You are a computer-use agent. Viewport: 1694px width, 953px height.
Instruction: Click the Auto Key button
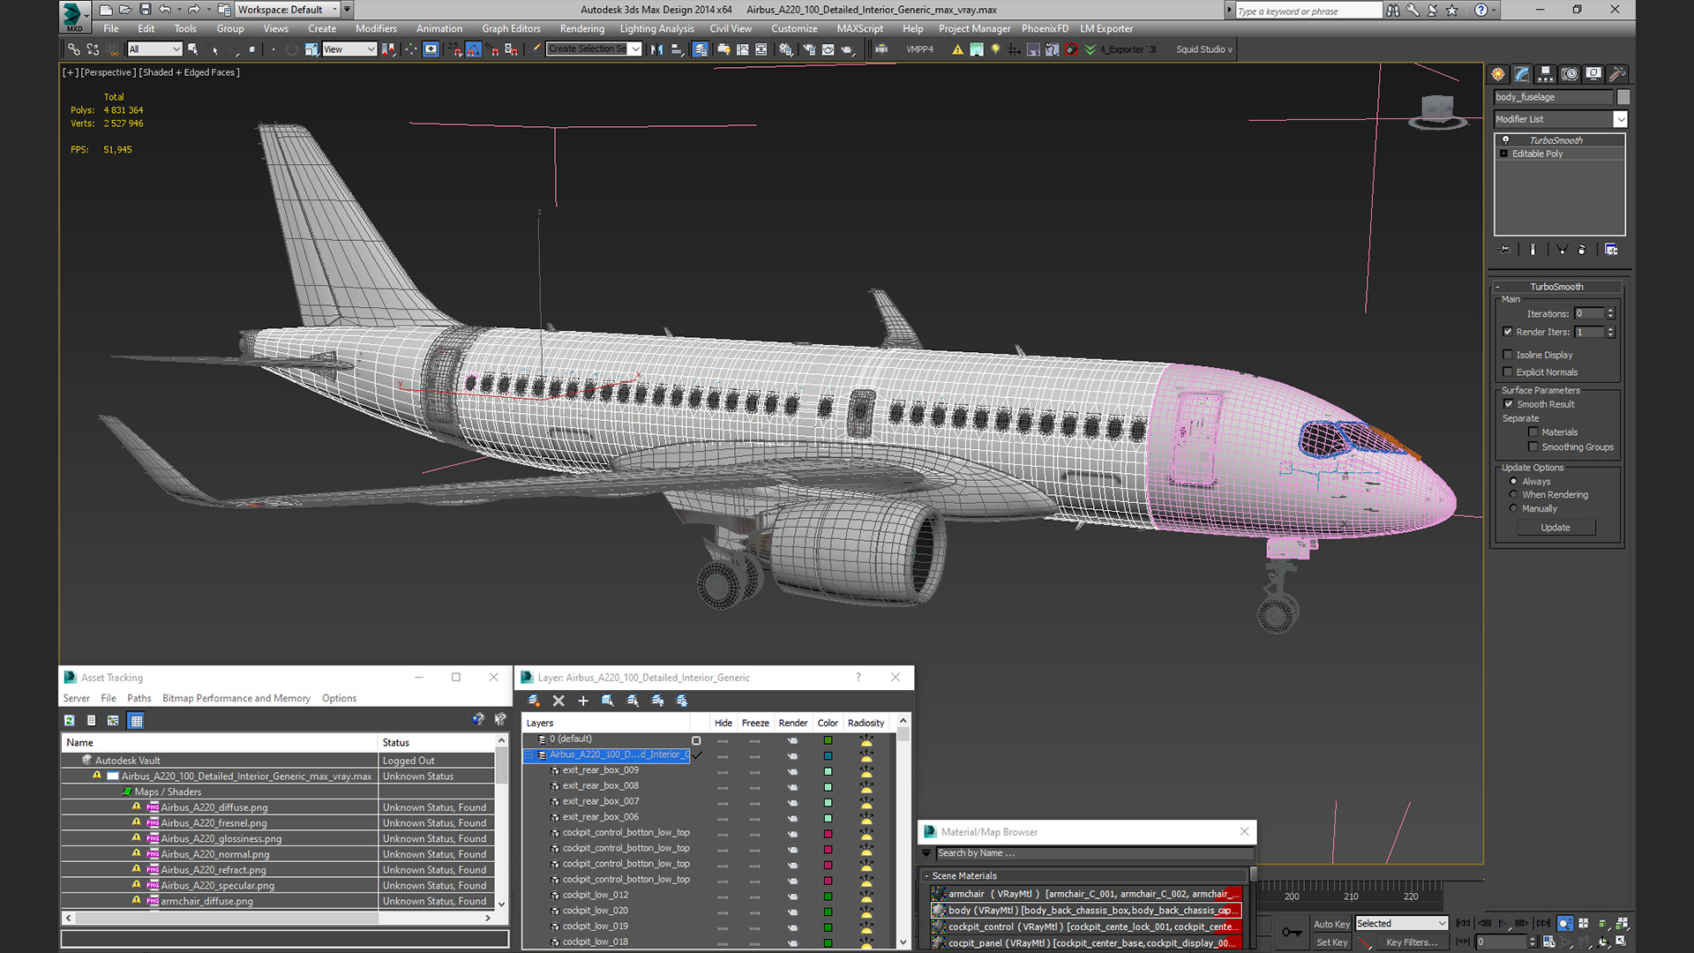pos(1330,924)
